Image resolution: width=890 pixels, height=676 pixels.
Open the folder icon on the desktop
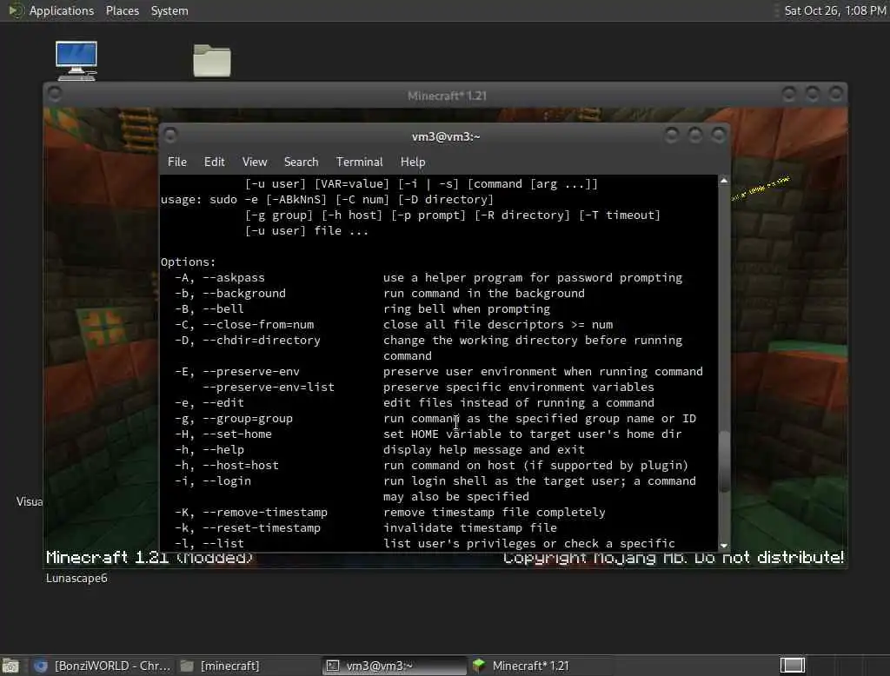coord(212,60)
